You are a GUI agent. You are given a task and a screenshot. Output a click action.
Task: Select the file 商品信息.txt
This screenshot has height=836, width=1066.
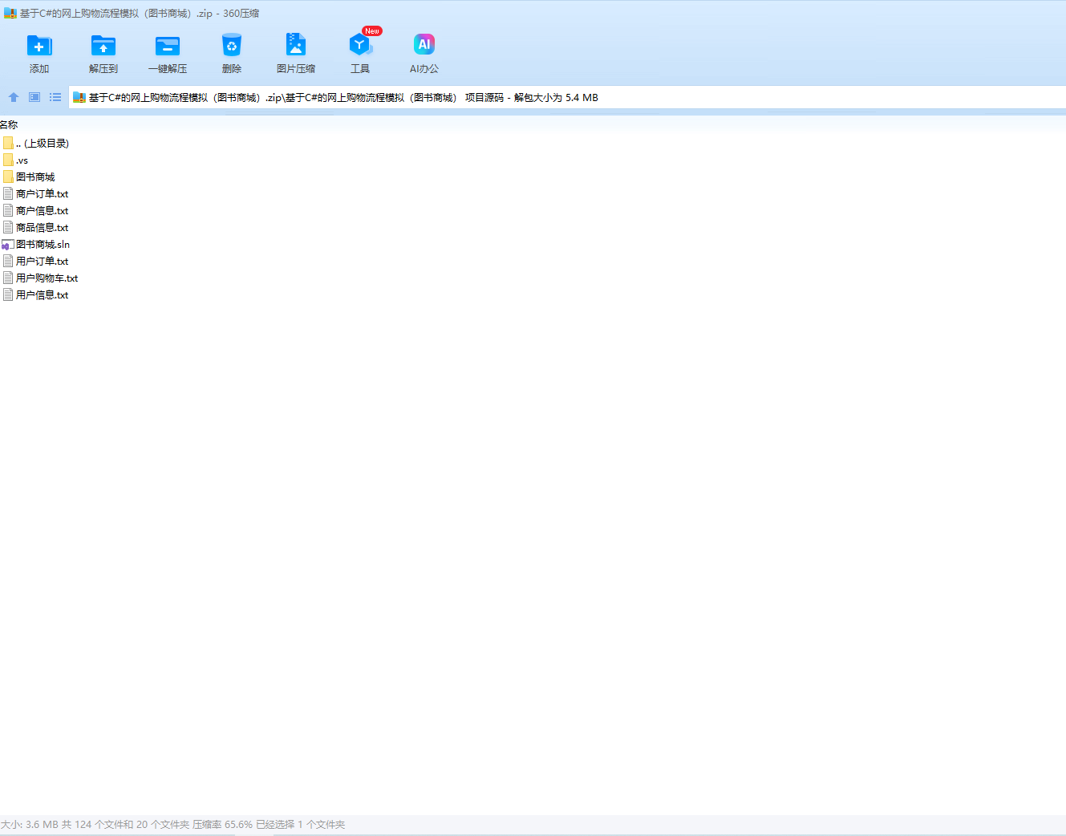[36, 227]
